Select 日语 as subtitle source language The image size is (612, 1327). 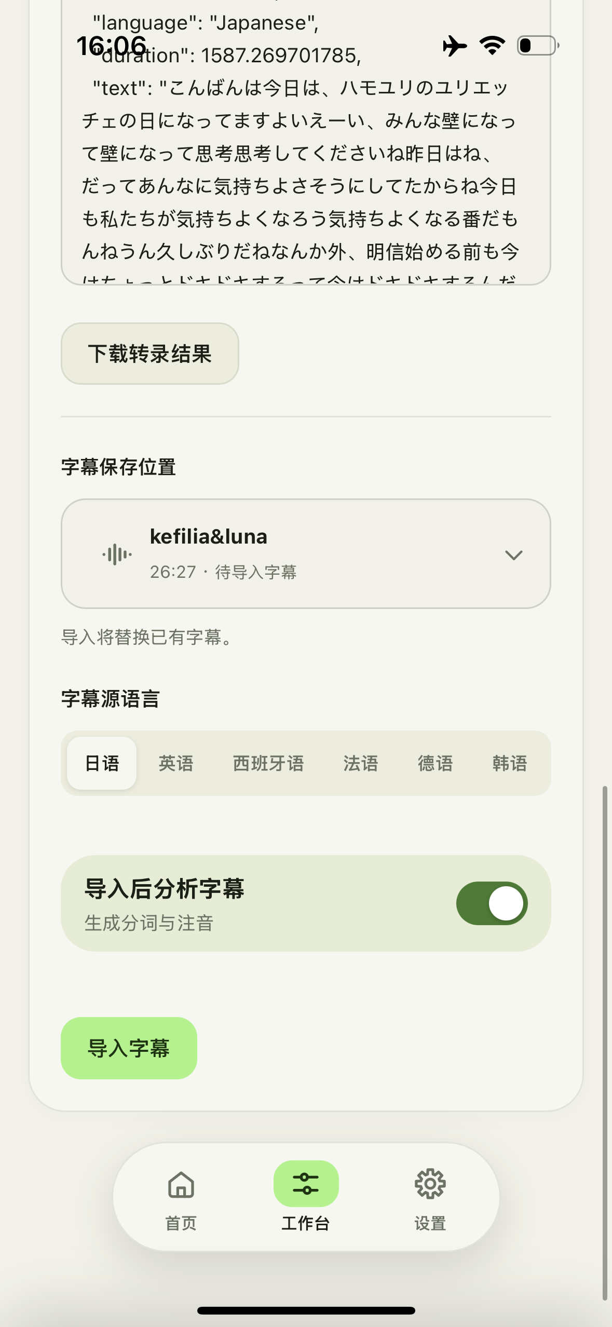pyautogui.click(x=102, y=763)
